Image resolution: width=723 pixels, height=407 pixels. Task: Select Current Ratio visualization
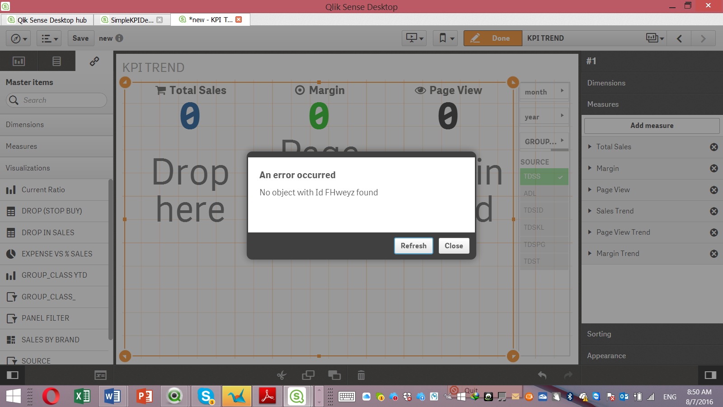tap(54, 190)
